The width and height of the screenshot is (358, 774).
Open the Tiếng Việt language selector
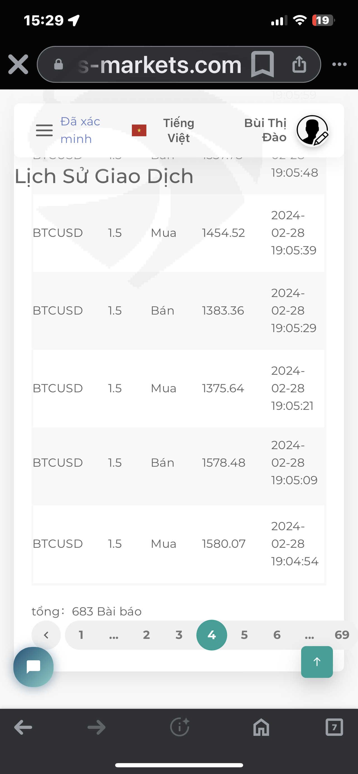click(178, 130)
